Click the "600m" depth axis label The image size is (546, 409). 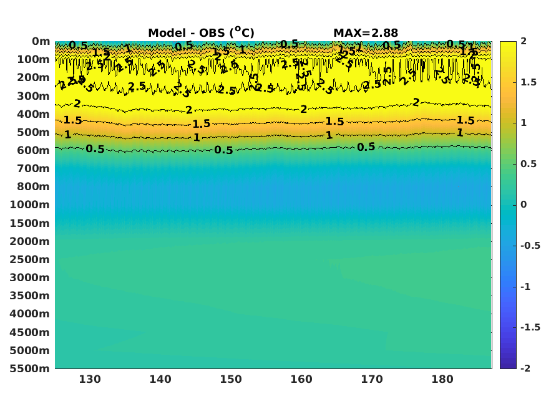pos(34,150)
